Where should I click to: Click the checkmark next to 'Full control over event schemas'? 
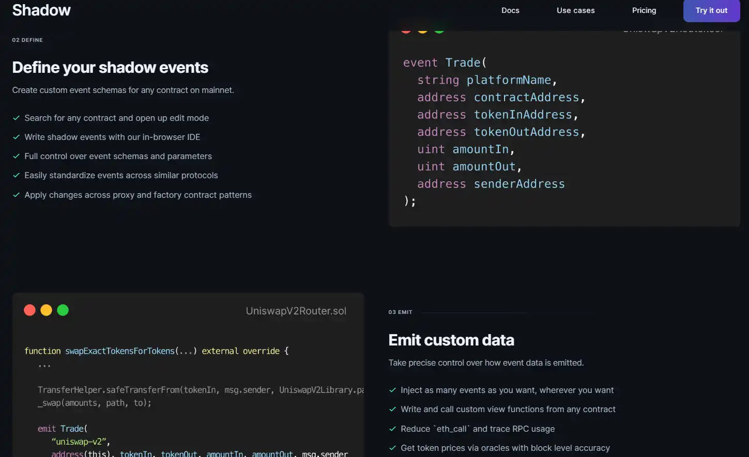click(17, 156)
